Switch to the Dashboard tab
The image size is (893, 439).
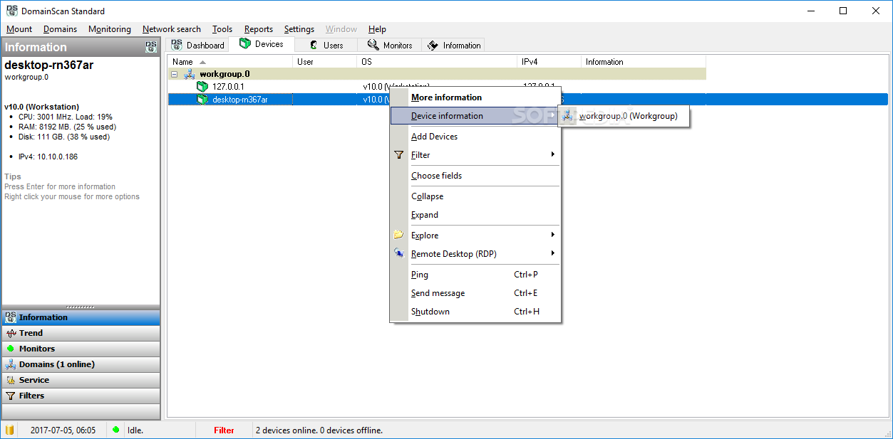197,45
